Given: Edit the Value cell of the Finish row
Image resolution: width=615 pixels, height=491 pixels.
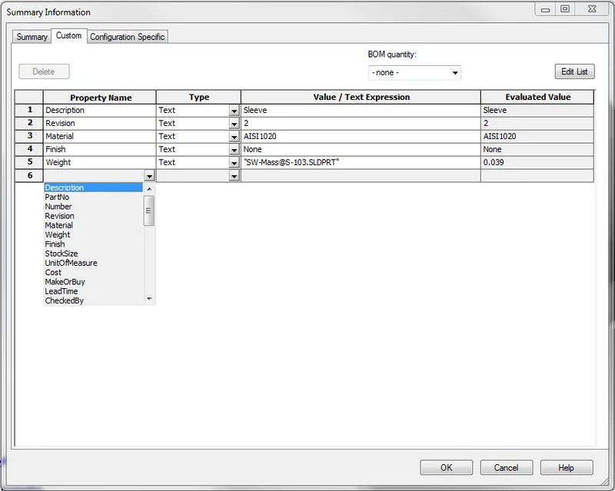Looking at the screenshot, I should [x=361, y=149].
